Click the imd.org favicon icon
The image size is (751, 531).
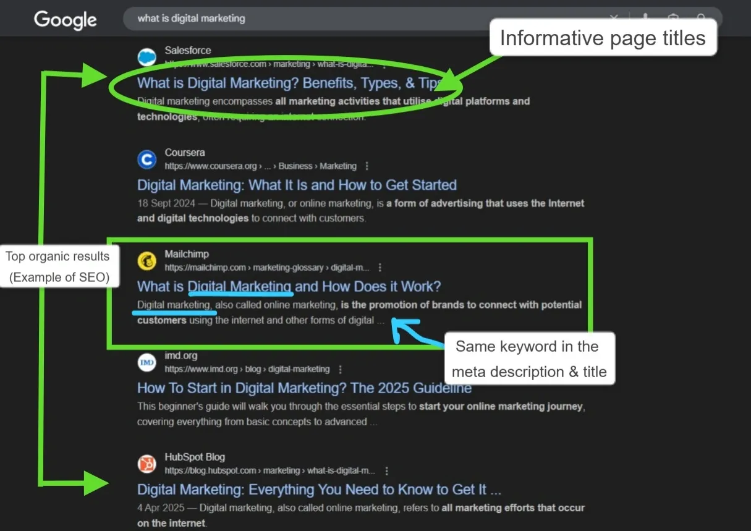tap(146, 363)
